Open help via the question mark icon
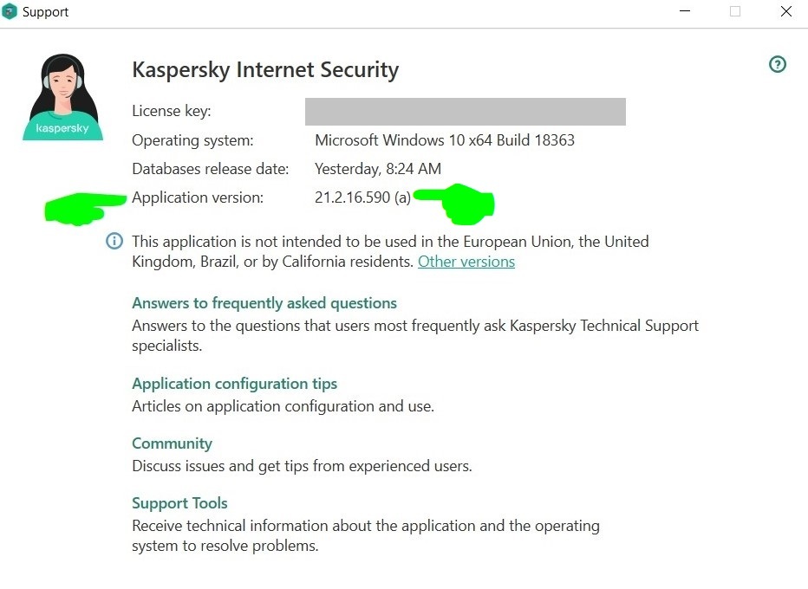Screen dimensions: 808x589 coord(778,64)
